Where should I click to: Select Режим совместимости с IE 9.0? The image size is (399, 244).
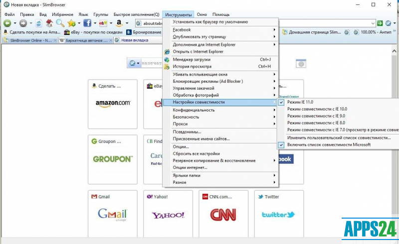pyautogui.click(x=317, y=116)
